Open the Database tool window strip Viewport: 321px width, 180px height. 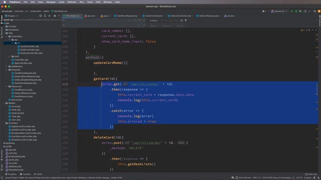(319, 20)
